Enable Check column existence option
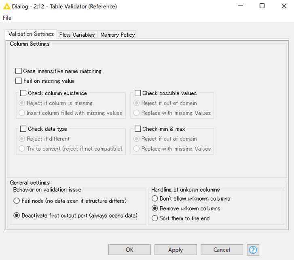Image resolution: width=294 pixels, height=260 pixels. (23, 93)
